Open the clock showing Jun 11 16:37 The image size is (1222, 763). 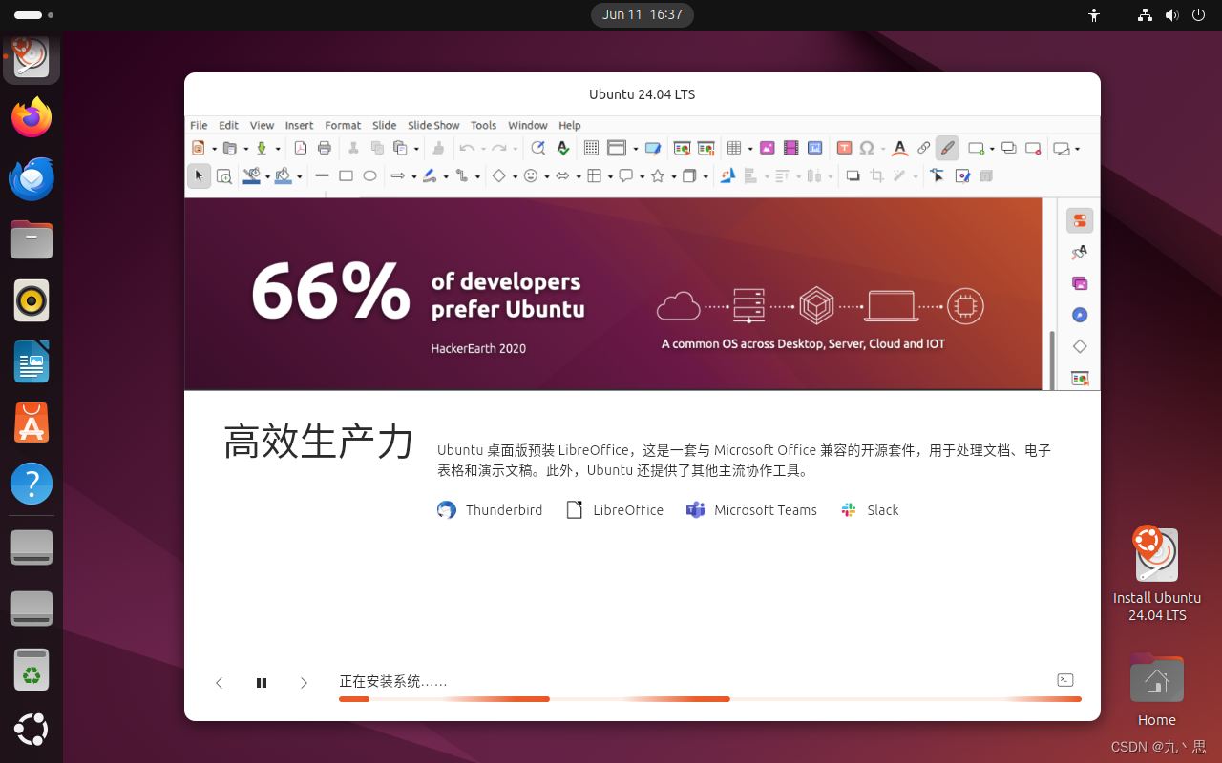(x=643, y=14)
